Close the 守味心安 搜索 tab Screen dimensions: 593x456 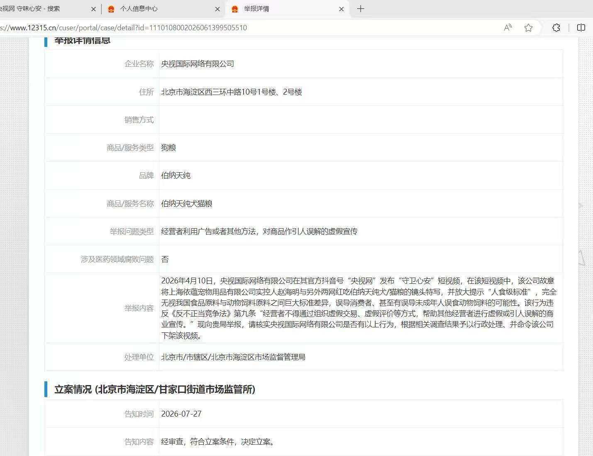click(93, 9)
